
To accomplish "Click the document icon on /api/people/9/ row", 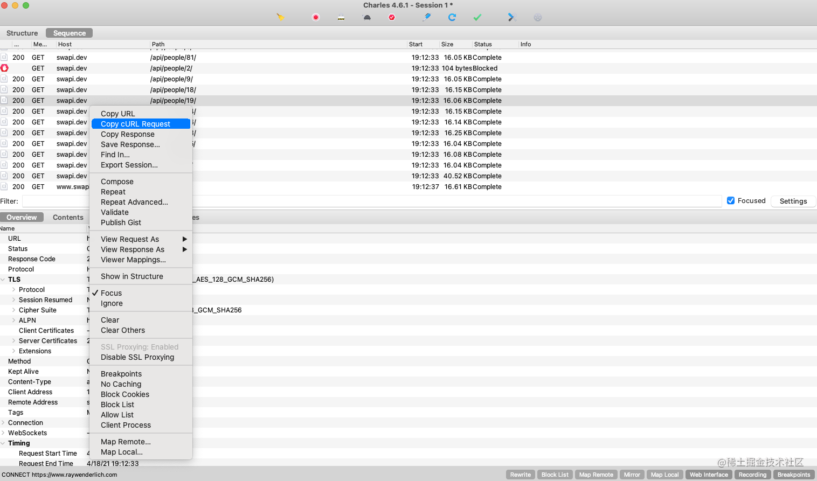I will [x=4, y=79].
